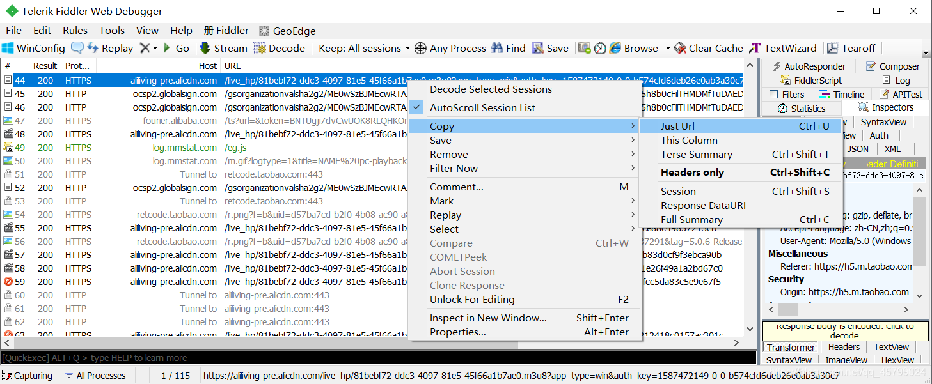Click session list scroll down arrow
Viewport: 932px width, 384px height.
tap(750, 330)
